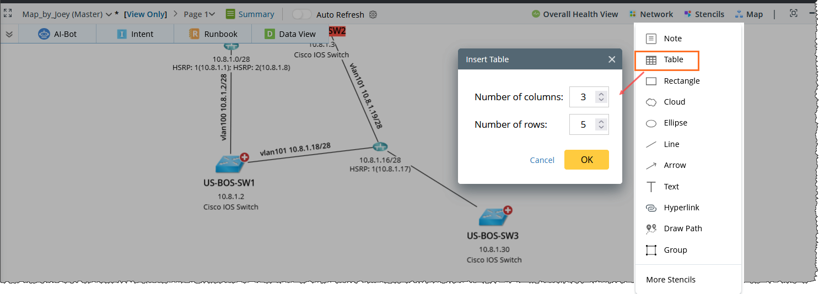Click the Number of columns field
The height and width of the screenshot is (294, 819).
589,97
